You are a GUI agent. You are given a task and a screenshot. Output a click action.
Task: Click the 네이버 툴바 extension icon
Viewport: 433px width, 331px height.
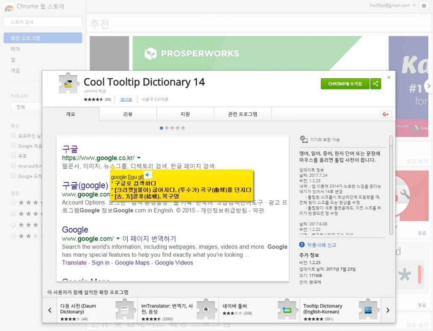pyautogui.click(x=288, y=309)
